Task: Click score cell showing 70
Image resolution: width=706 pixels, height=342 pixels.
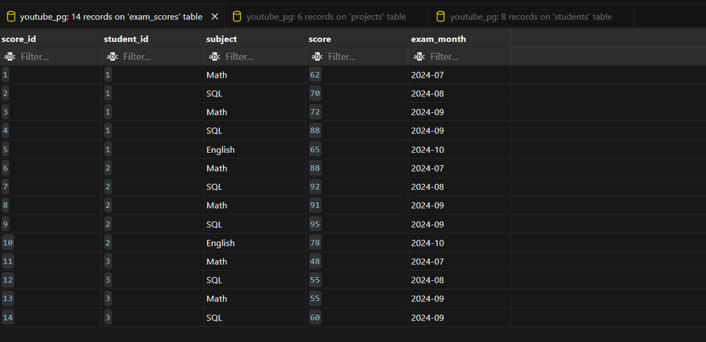Action: point(357,93)
